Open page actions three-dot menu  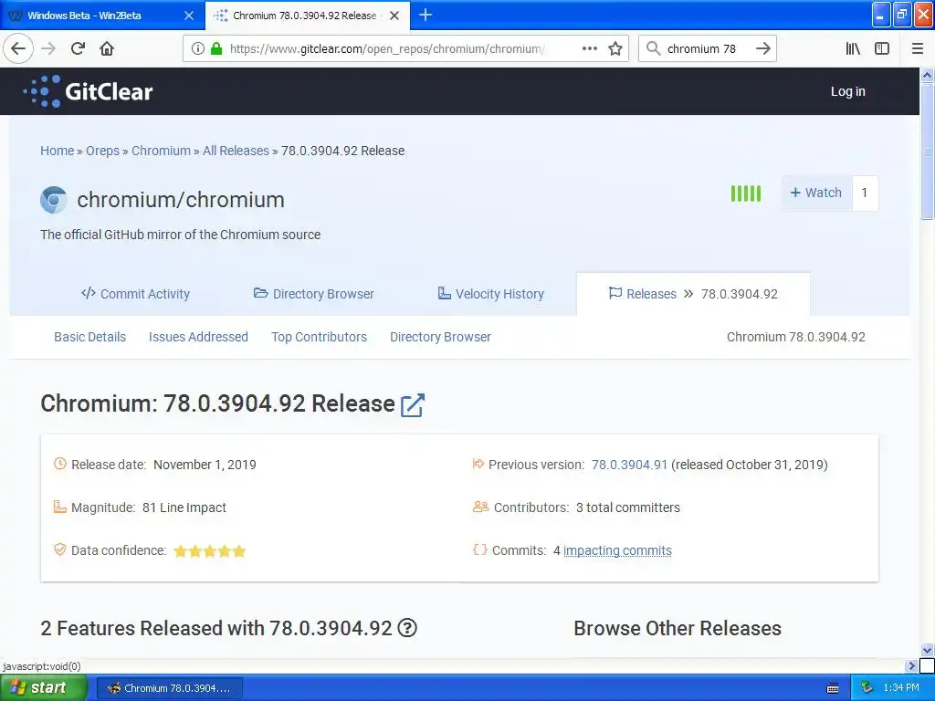click(x=590, y=48)
